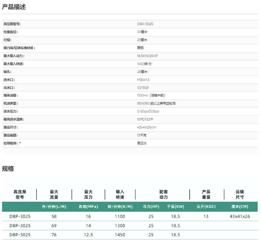Click the 规格 section heading
The height and width of the screenshot is (240, 261).
8,169
